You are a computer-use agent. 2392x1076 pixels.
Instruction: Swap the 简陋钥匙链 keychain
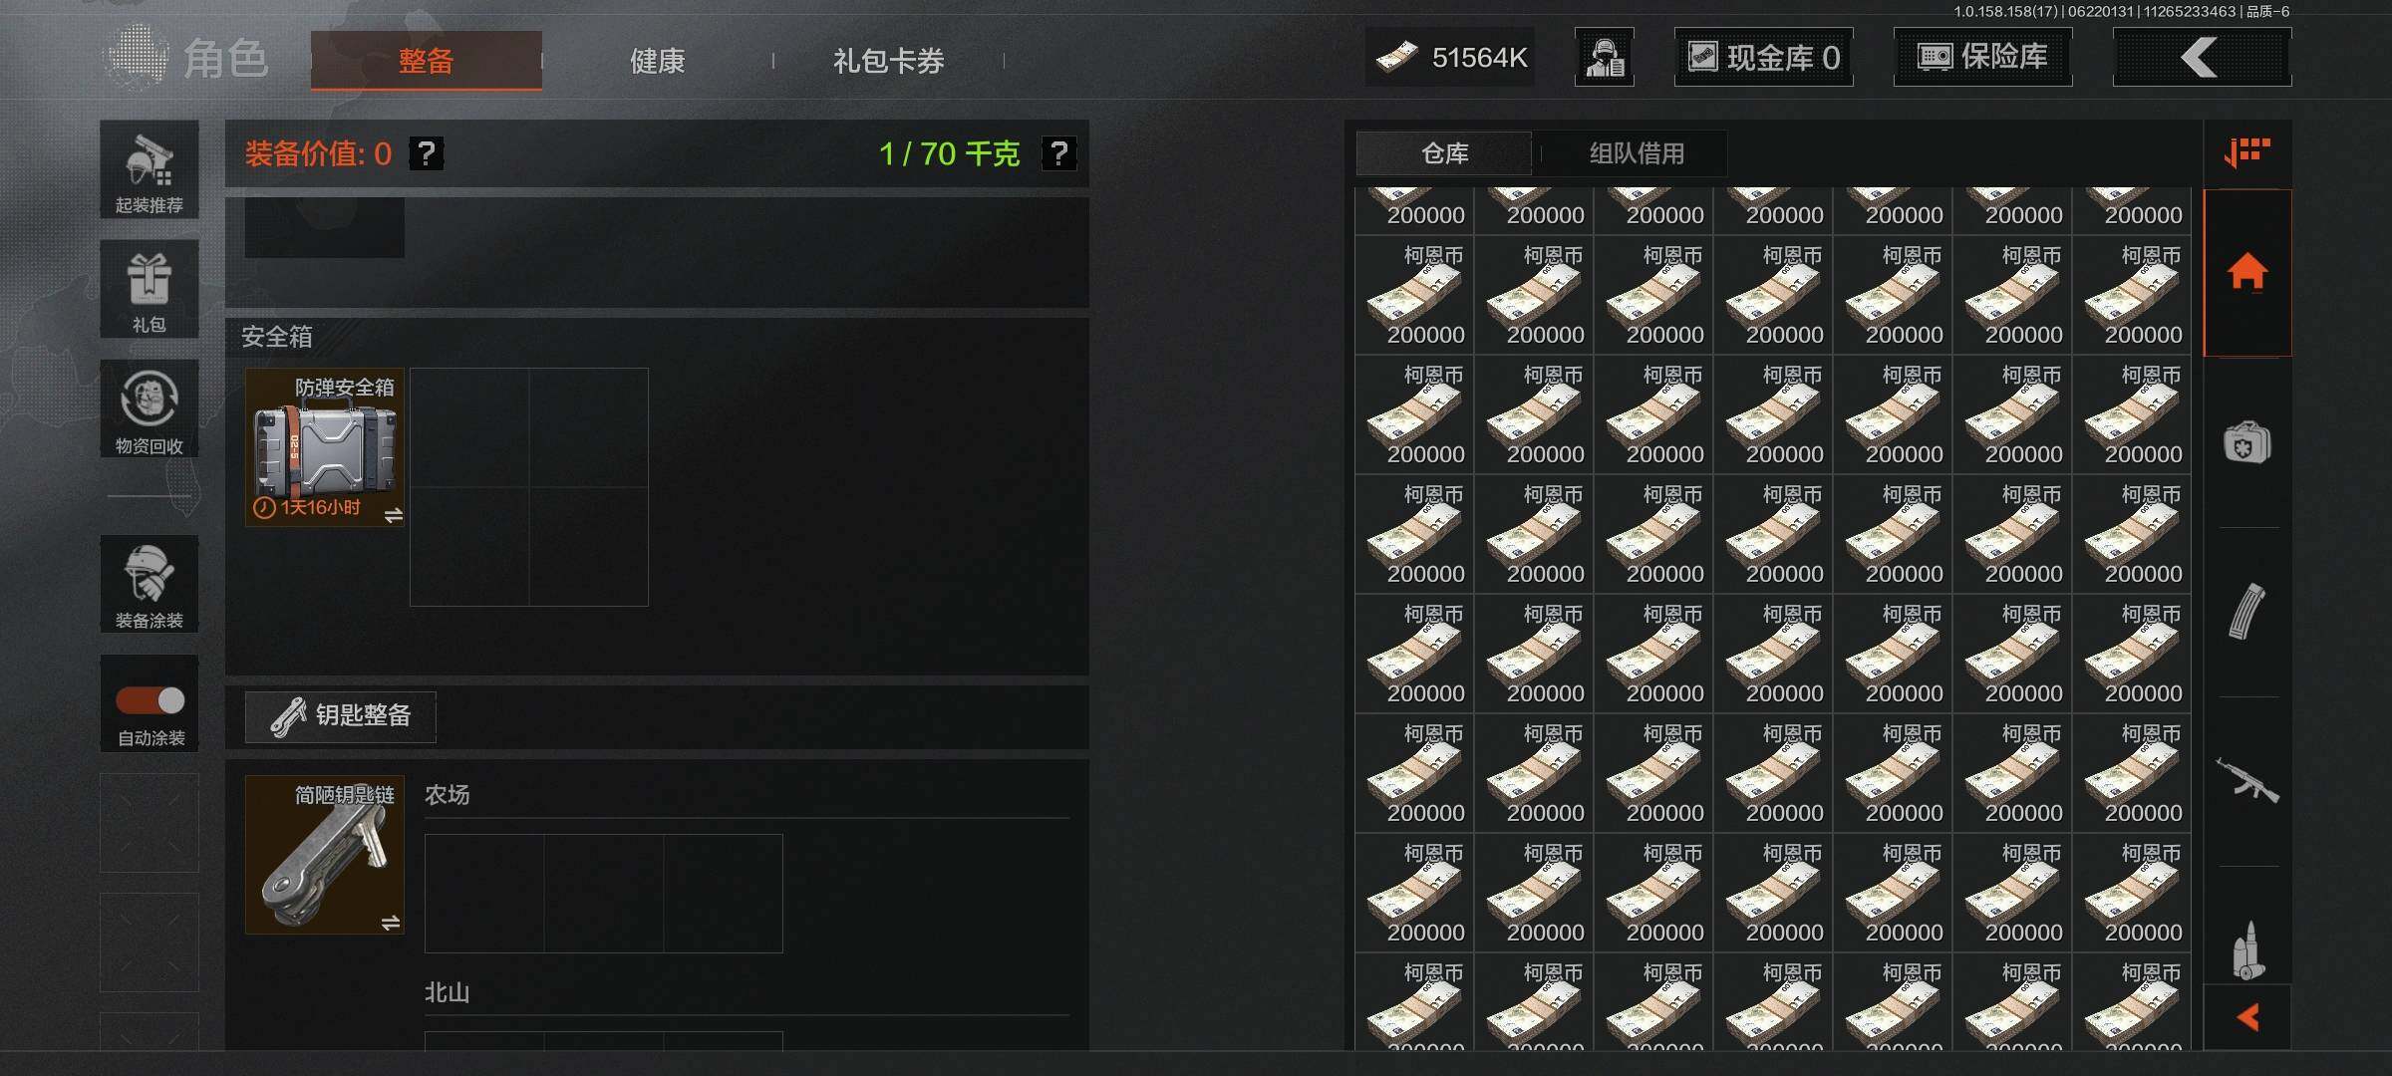[x=391, y=924]
